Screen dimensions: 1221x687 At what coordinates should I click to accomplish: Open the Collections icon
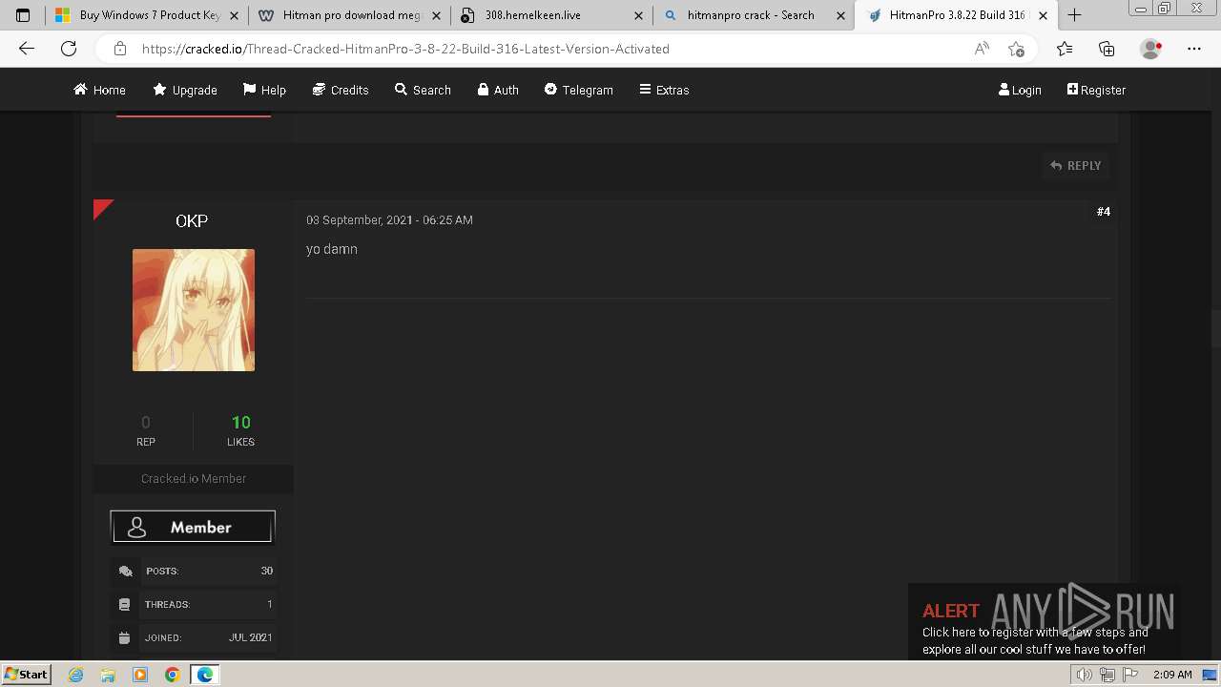pos(1107,49)
